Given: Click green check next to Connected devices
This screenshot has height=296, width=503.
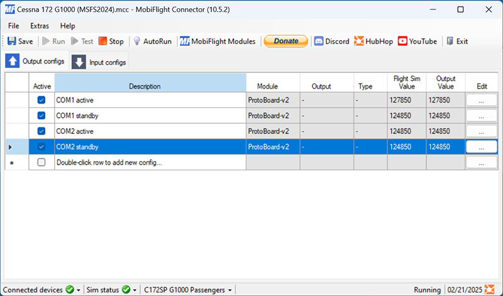Looking at the screenshot, I should click(70, 290).
